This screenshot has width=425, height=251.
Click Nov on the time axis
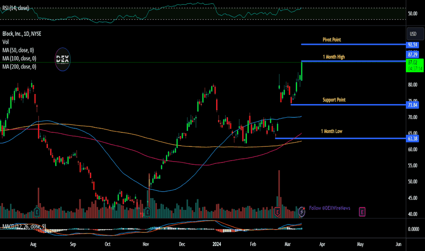pyautogui.click(x=146, y=244)
